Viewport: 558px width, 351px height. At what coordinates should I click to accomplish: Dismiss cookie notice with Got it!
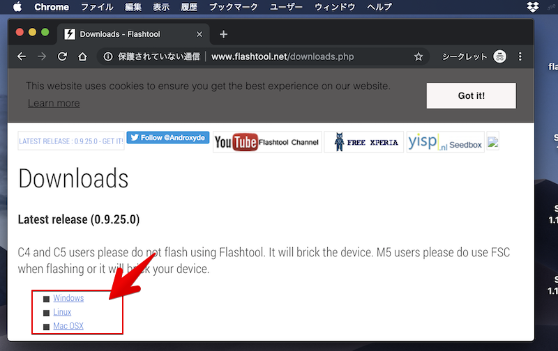tap(471, 95)
